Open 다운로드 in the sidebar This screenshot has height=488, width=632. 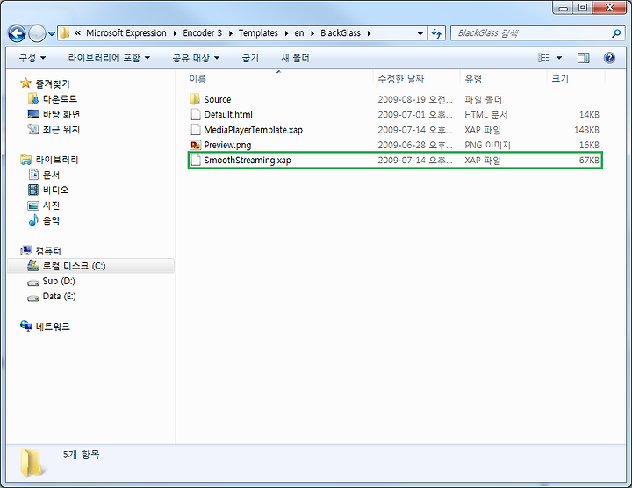60,99
